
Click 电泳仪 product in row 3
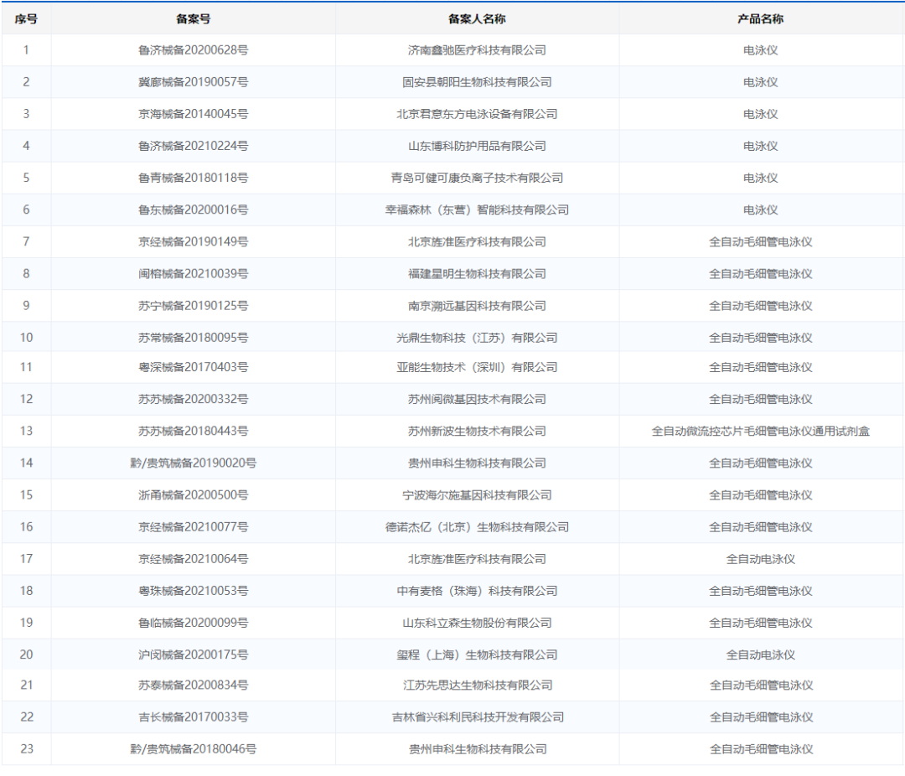pyautogui.click(x=760, y=114)
